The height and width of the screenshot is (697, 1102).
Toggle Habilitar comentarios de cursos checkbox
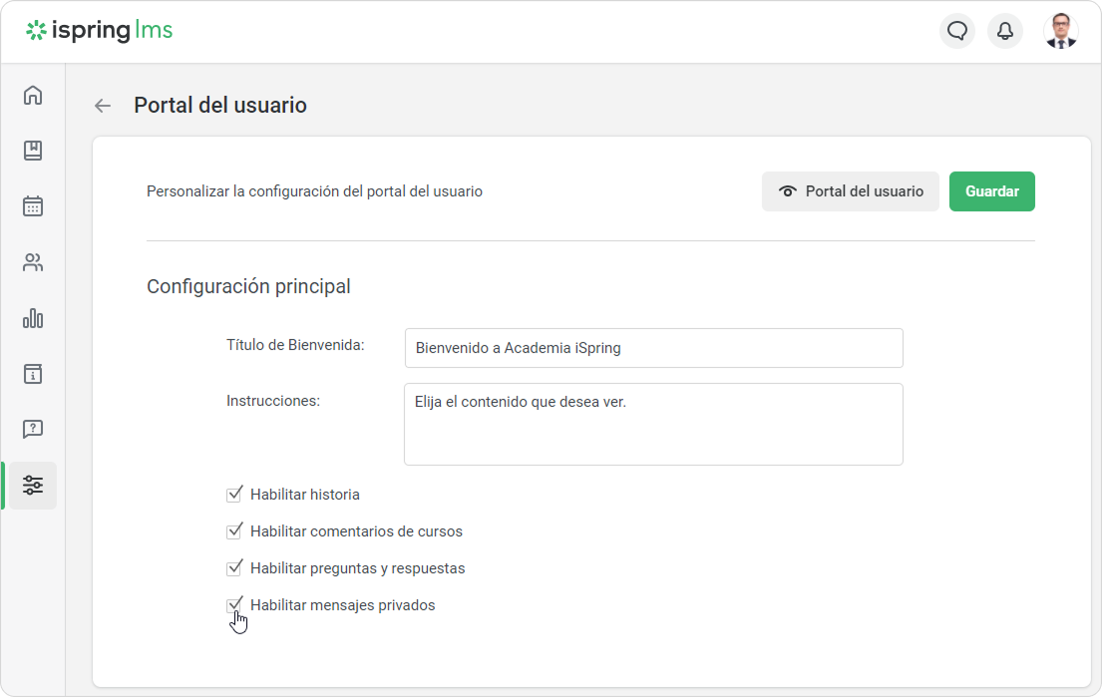click(235, 531)
